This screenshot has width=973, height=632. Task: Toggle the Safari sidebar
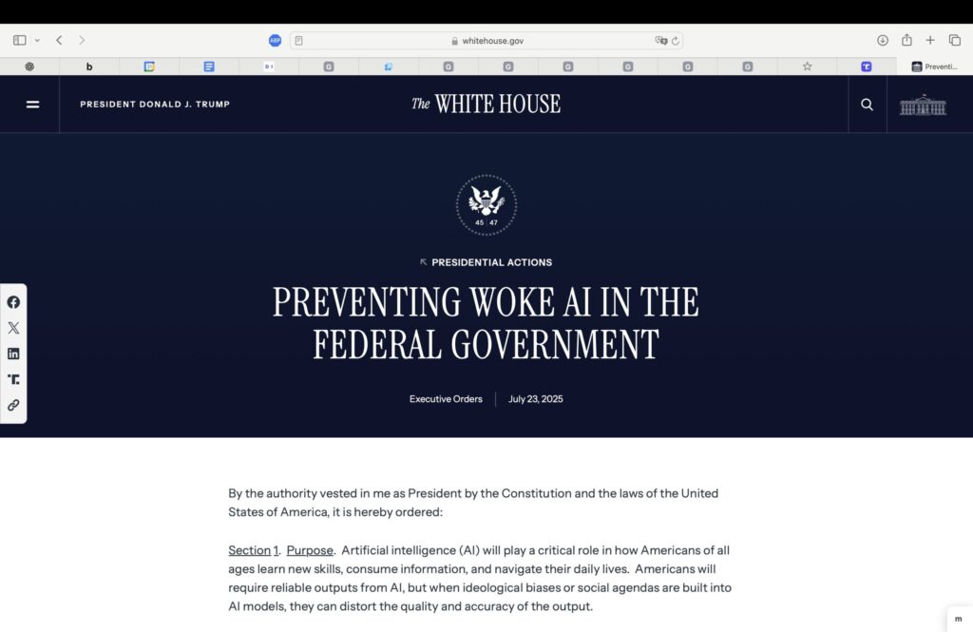coord(19,40)
